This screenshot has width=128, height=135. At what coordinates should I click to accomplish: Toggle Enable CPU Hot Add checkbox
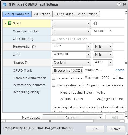pyautogui.click(x=54, y=39)
